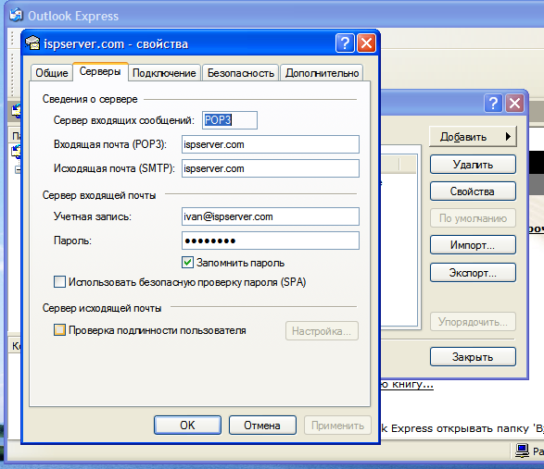The width and height of the screenshot is (544, 469).
Task: Uncheck Запомнить пароль checkbox
Action: click(x=187, y=262)
